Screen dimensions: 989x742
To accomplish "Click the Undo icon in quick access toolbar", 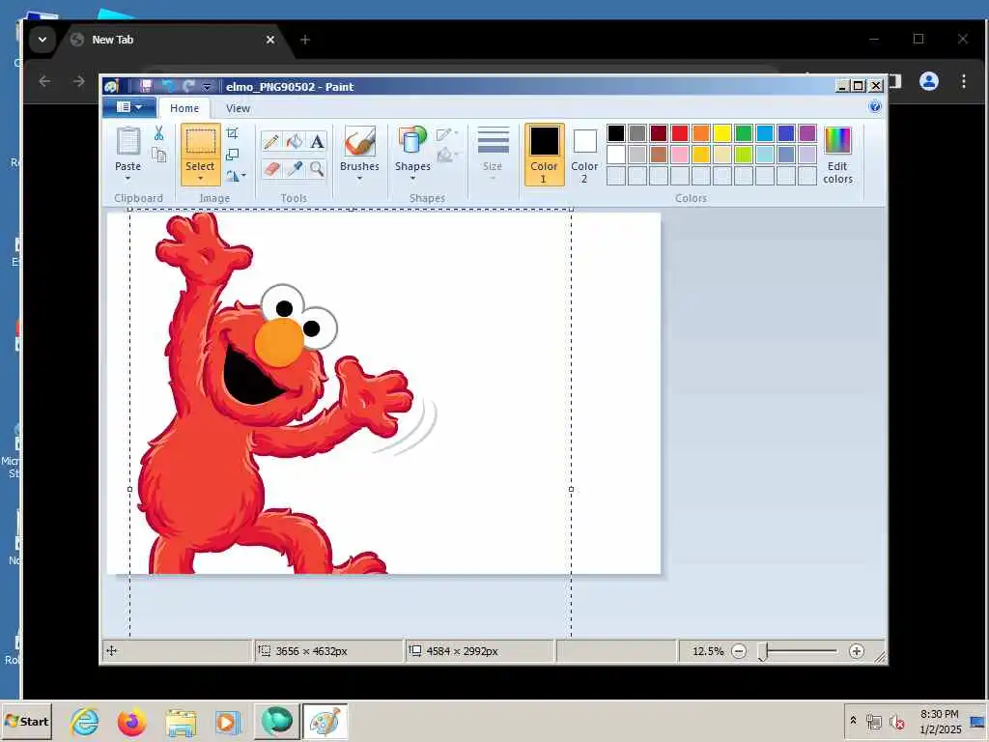I will pyautogui.click(x=168, y=86).
